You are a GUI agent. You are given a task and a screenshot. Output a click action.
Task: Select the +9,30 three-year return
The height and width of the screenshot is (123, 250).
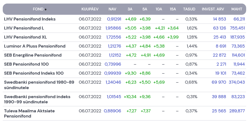click(130, 74)
